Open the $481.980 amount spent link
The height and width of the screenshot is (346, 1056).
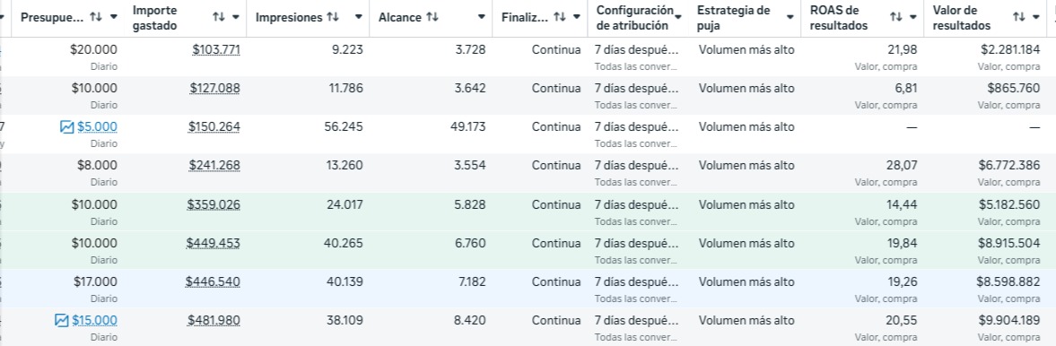(214, 320)
